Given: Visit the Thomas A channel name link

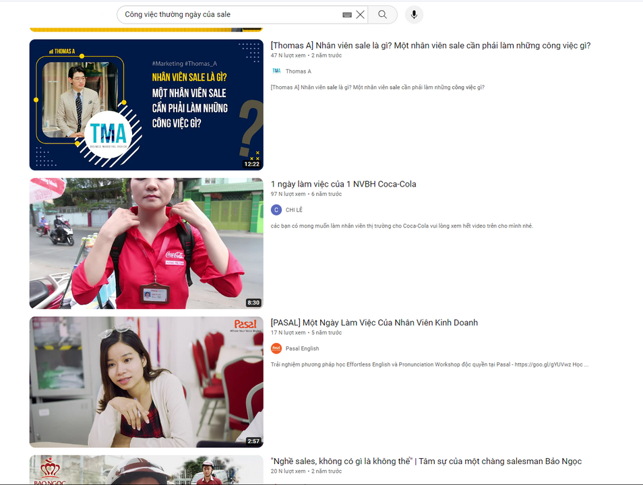Looking at the screenshot, I should pyautogui.click(x=298, y=71).
